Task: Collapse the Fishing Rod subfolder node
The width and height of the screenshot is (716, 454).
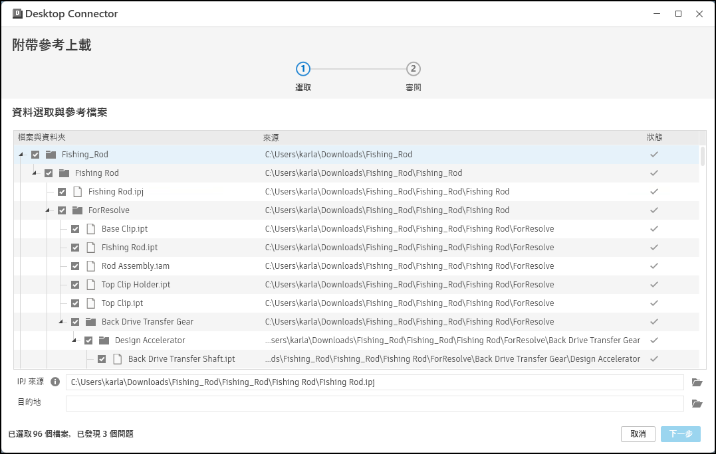Action: pos(35,173)
